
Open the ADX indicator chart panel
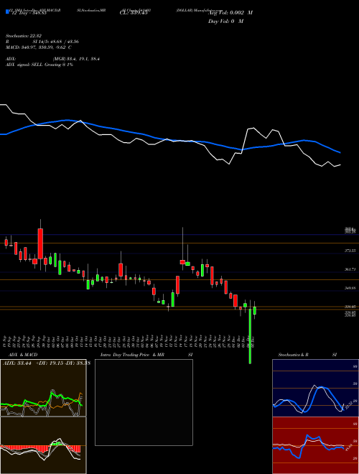tap(43, 388)
